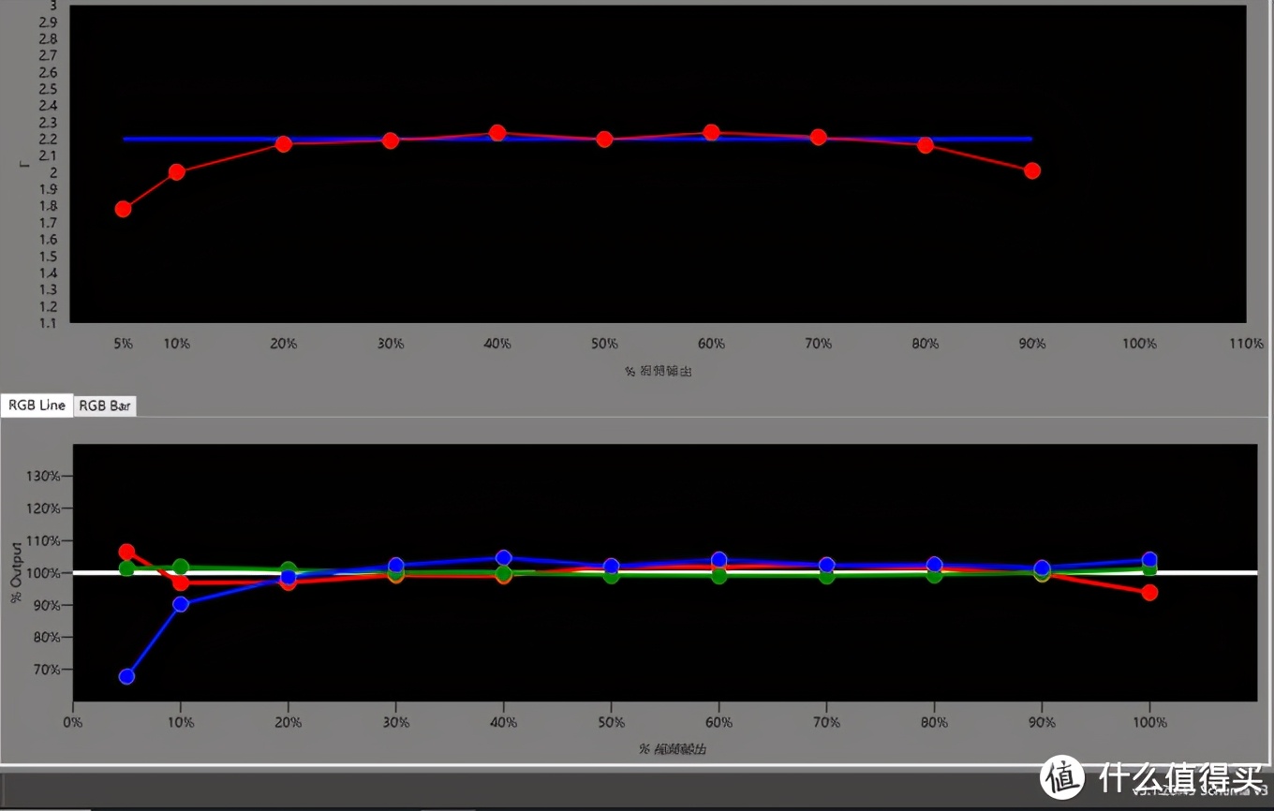Click the red RGB point at 5% input
Screen dimensions: 1274x811
click(126, 552)
